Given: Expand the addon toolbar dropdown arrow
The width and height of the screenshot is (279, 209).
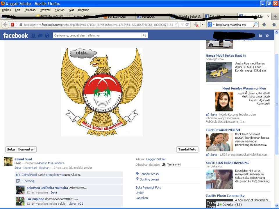Looking at the screenshot, I should pos(203,25).
